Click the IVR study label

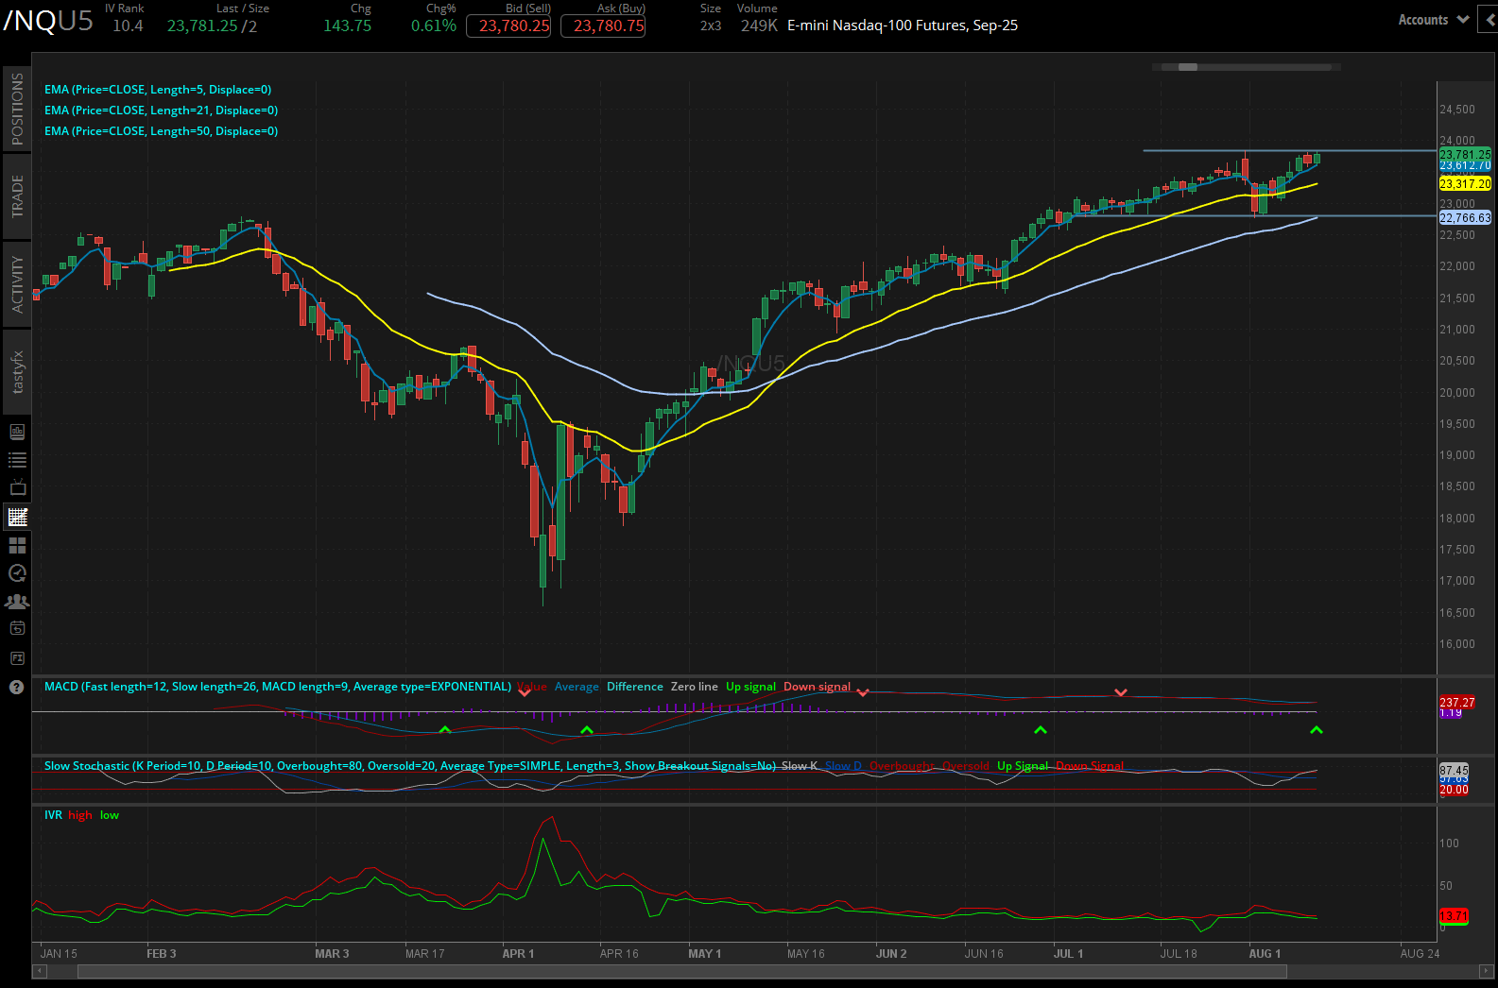53,815
